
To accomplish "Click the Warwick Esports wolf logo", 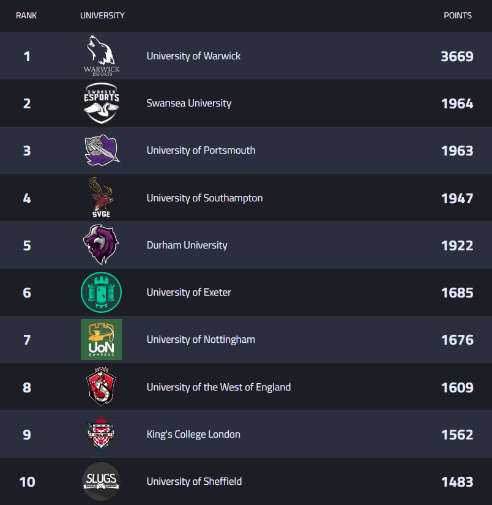I will tap(102, 56).
